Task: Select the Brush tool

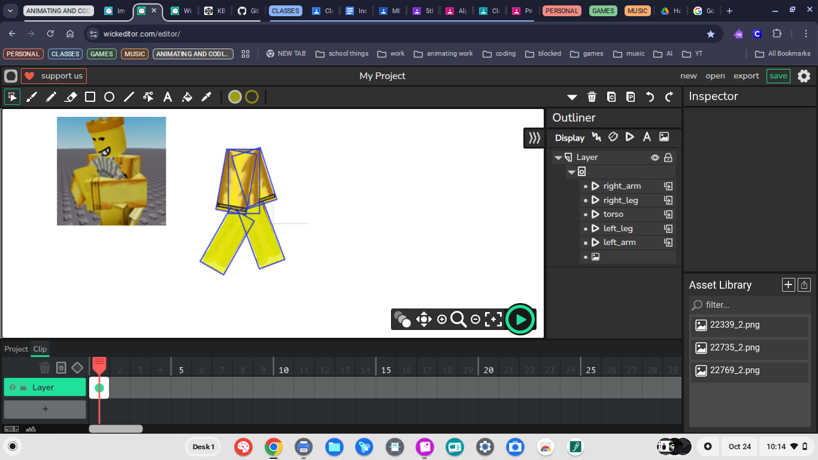Action: (x=32, y=97)
